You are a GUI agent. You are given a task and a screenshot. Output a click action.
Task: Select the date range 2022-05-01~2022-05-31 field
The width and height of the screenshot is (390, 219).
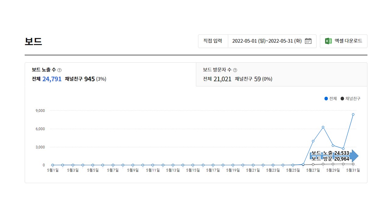pos(272,41)
